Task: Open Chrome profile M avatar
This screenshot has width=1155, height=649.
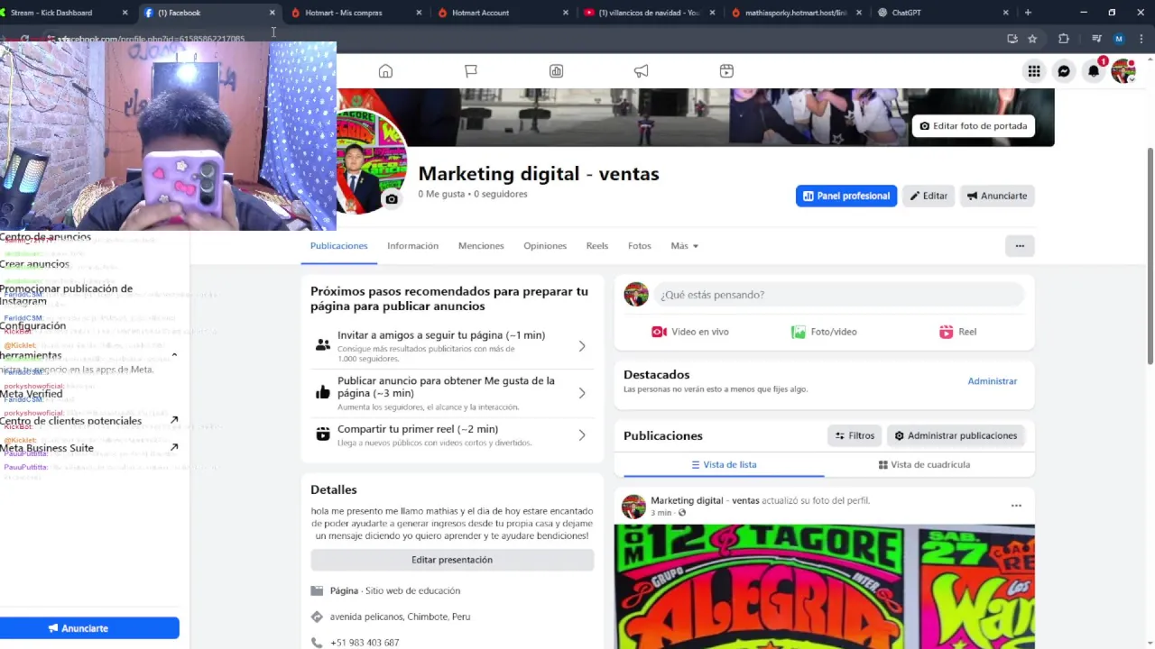Action: [x=1119, y=39]
